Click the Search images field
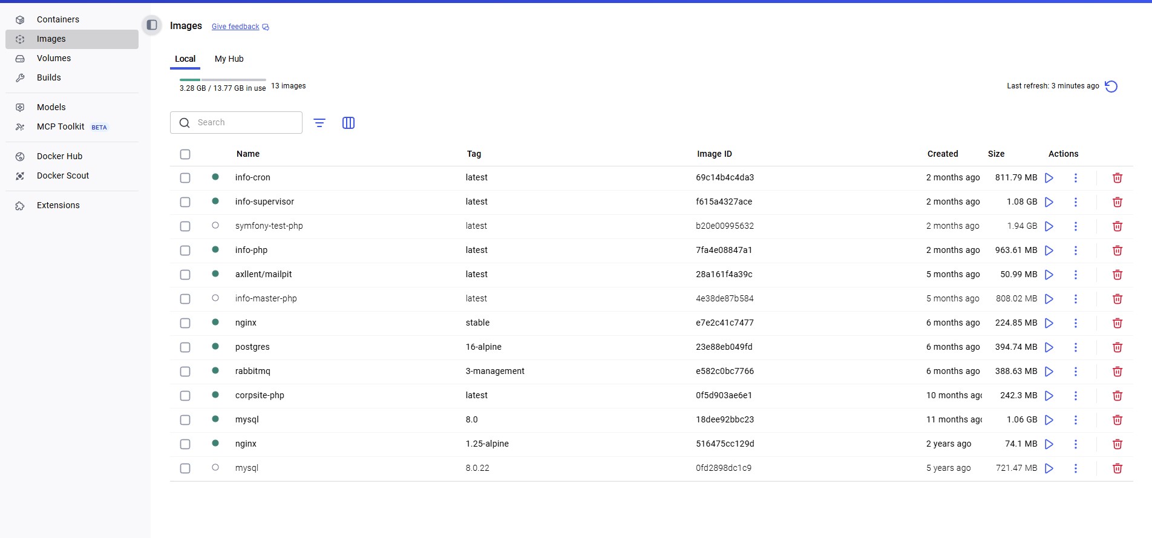This screenshot has width=1152, height=538. click(x=236, y=123)
